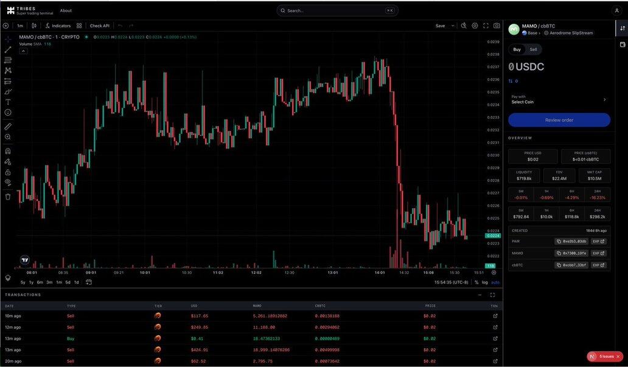Open chart settings gear icon
This screenshot has height=367, width=628.
pyautogui.click(x=475, y=26)
